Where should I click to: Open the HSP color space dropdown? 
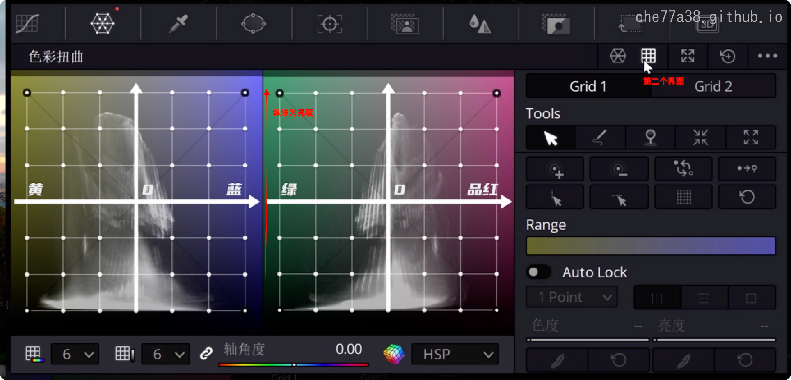click(455, 354)
